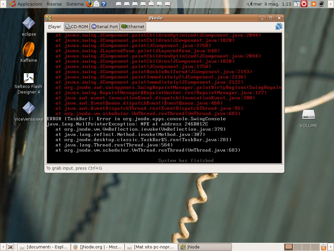The image size is (334, 251).
Task: Open the Applicazioni menu
Action: [x=26, y=4]
